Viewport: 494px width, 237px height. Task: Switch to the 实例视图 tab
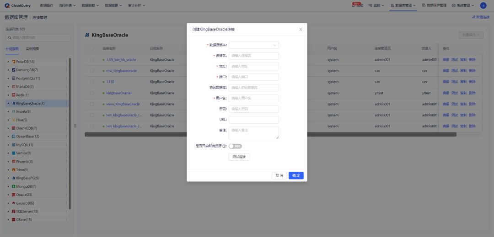pos(32,49)
